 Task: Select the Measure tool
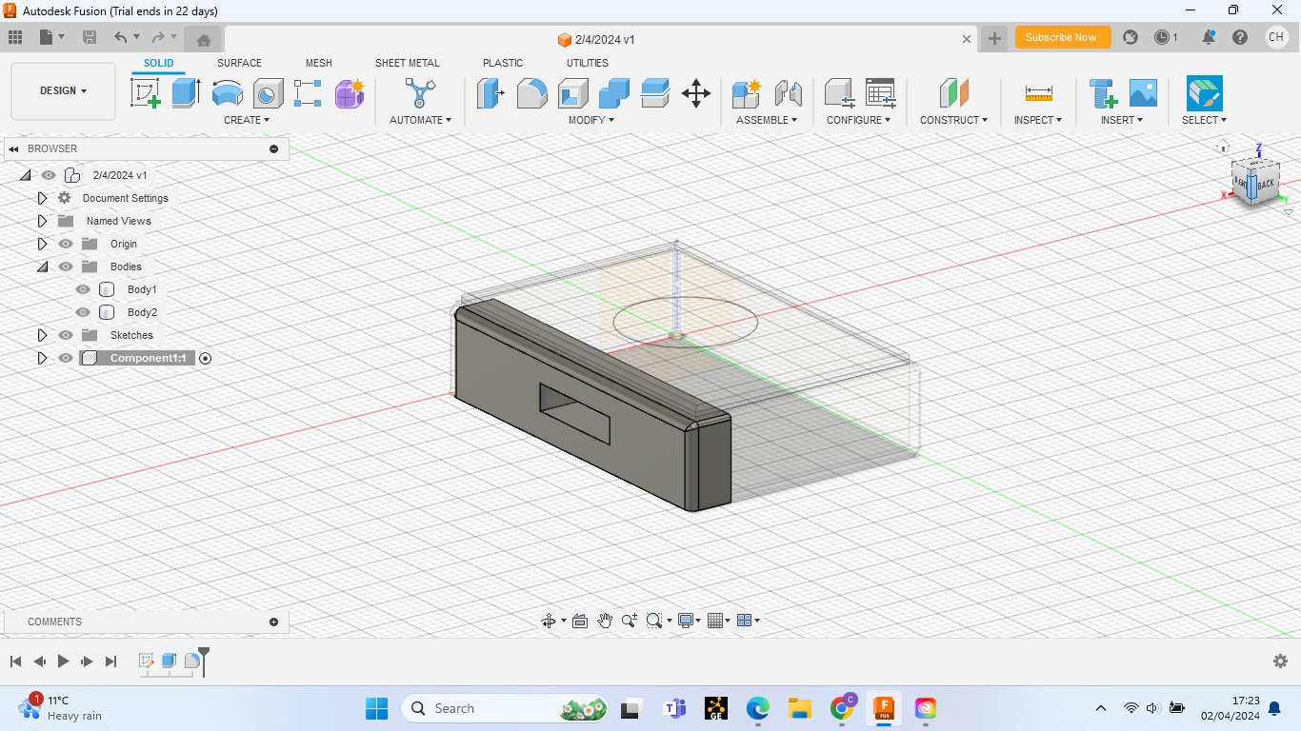[x=1038, y=93]
